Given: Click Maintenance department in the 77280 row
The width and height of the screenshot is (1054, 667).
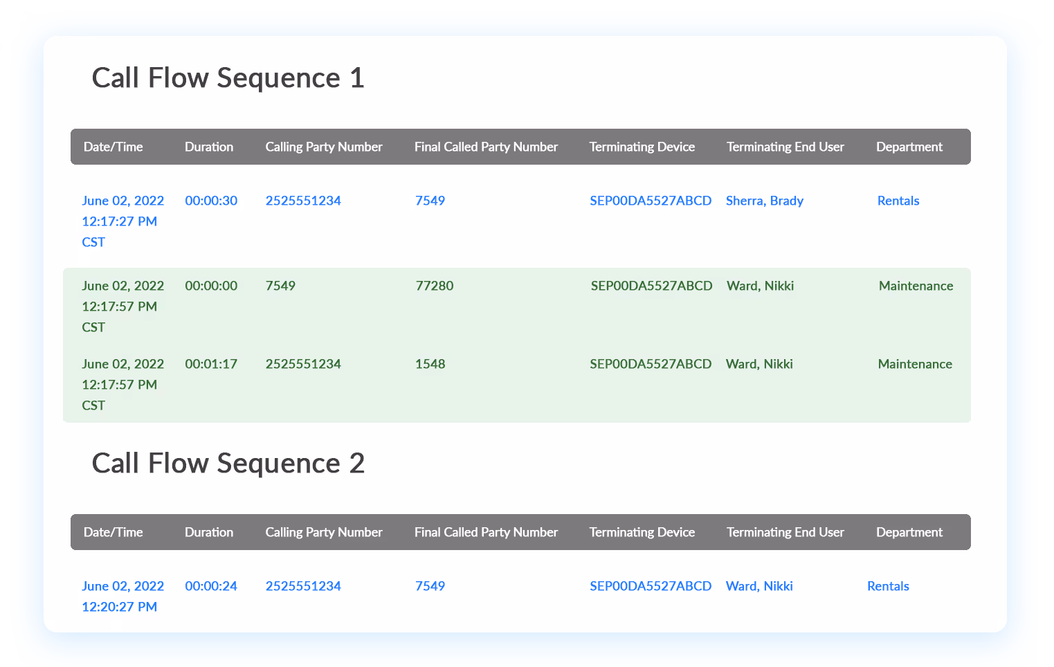Looking at the screenshot, I should 916,286.
